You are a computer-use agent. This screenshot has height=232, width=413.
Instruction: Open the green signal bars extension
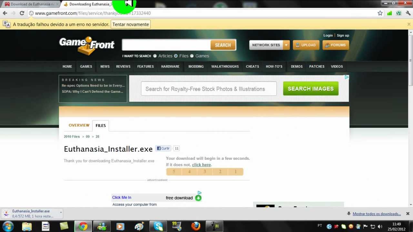[389, 13]
